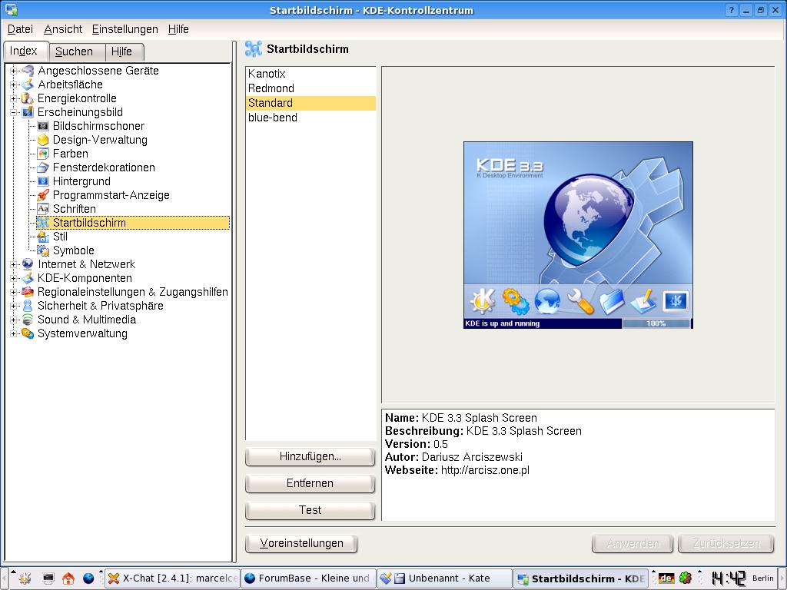Click the KDE-Komponenten category icon
The image size is (787, 590).
tap(28, 278)
